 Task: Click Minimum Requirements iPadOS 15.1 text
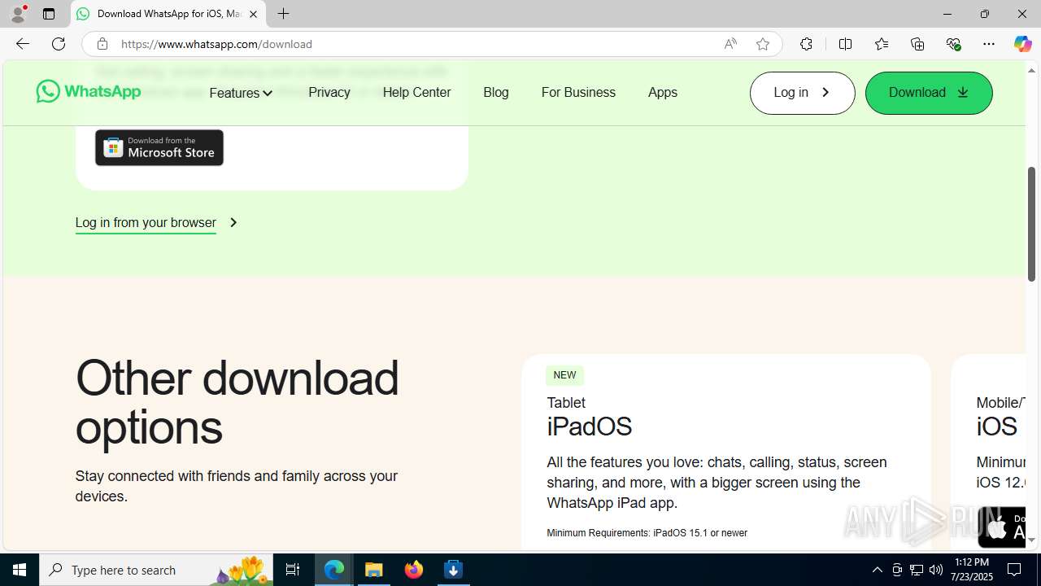click(x=647, y=533)
